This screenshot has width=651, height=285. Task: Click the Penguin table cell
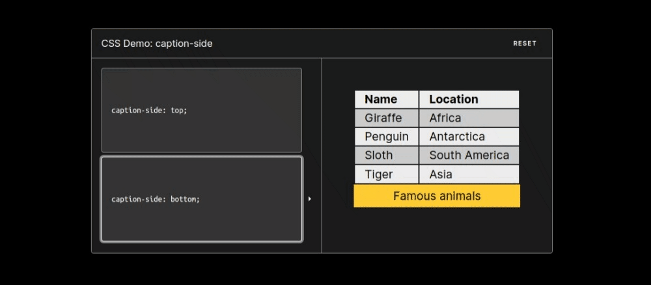tap(387, 137)
